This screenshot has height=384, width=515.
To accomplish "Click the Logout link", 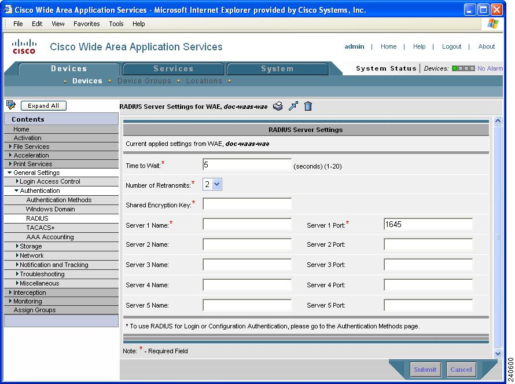I will tap(451, 46).
